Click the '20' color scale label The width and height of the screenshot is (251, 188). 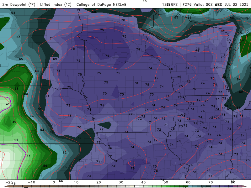99,182
